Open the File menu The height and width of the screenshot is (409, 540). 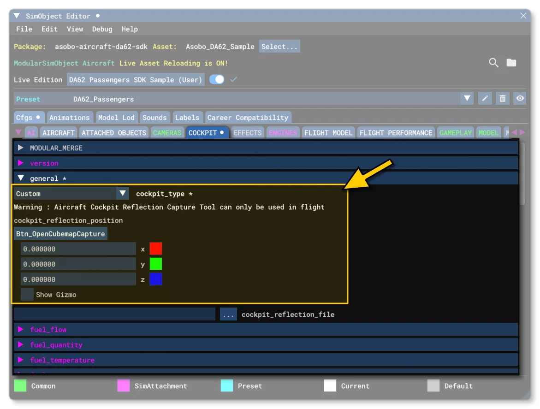(24, 29)
